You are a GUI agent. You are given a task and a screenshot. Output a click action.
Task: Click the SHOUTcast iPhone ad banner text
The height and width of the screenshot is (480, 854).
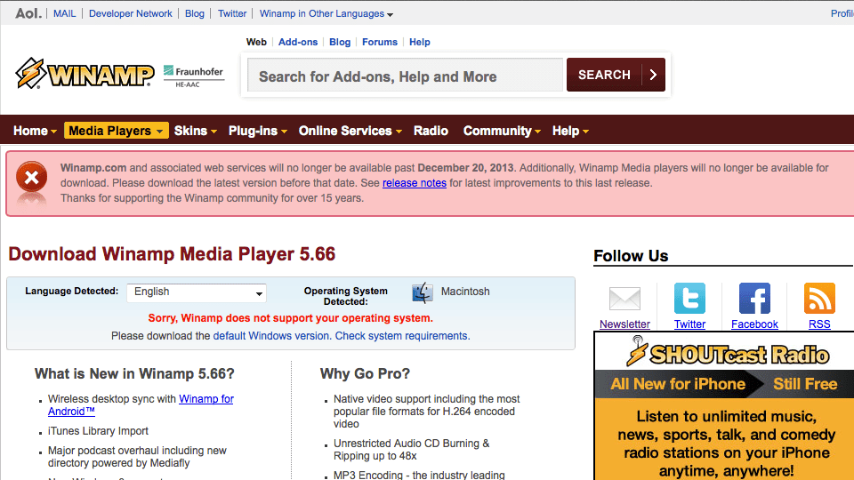[x=727, y=443]
